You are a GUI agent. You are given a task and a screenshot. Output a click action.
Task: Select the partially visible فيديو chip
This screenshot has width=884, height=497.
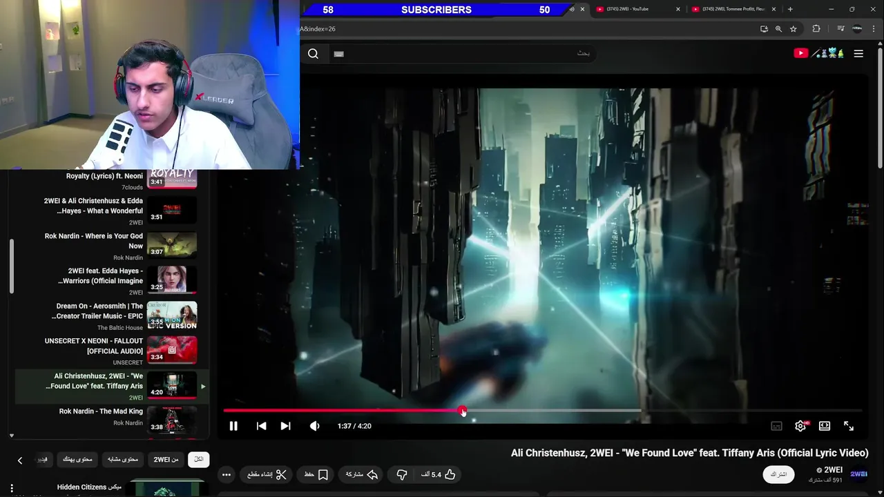click(x=43, y=459)
